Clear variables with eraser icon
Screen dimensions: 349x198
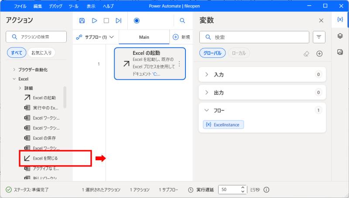pos(307,54)
